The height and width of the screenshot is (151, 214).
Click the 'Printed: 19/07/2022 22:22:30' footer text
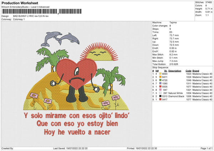(x=142, y=148)
